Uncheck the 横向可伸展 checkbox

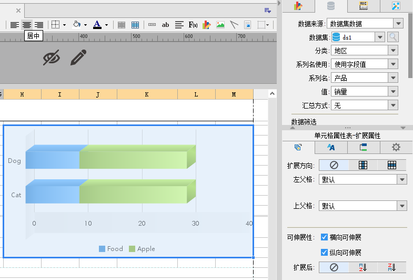325,237
